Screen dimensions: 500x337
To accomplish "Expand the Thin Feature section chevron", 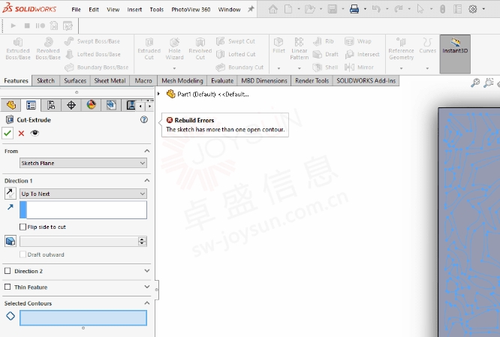I will click(x=147, y=287).
